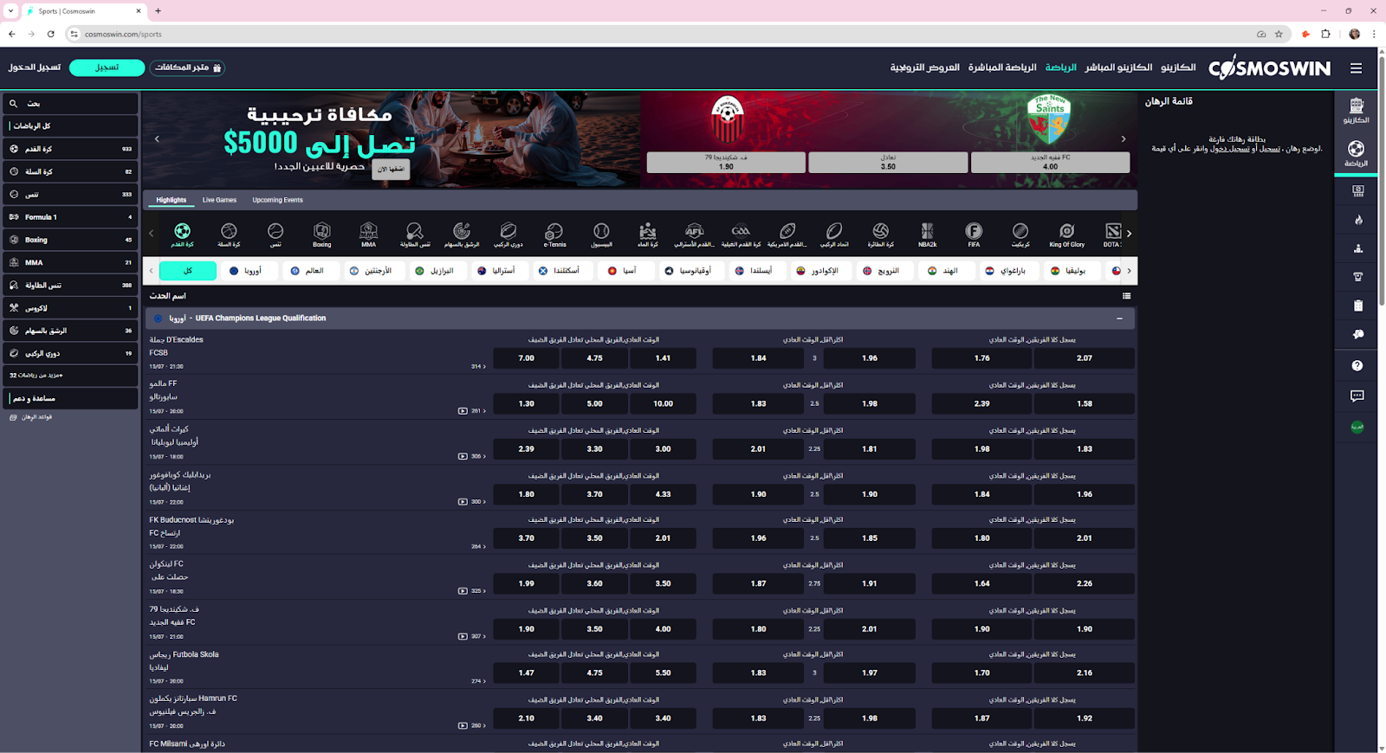Open Formula 1 in left sports list
1386x753 pixels.
70,217
